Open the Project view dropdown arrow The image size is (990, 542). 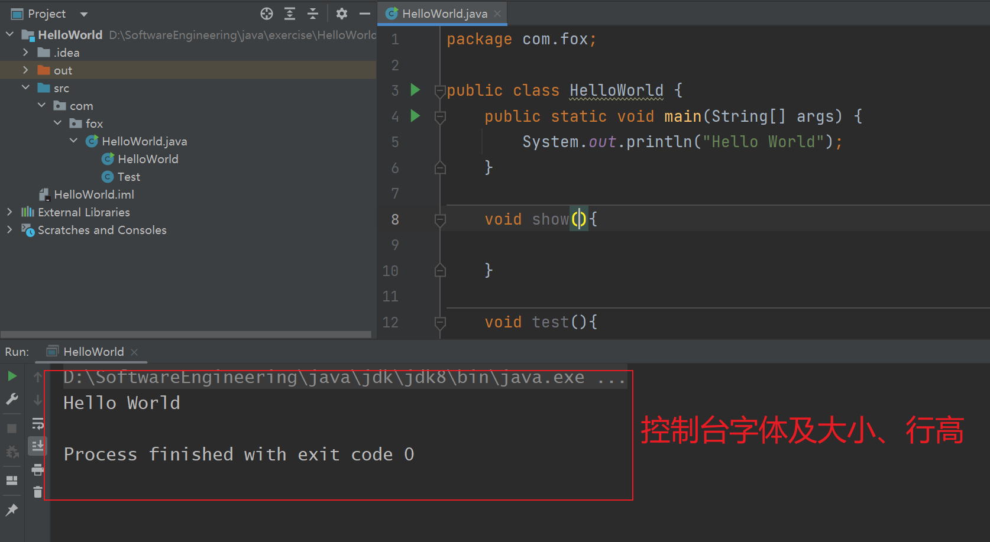84,14
